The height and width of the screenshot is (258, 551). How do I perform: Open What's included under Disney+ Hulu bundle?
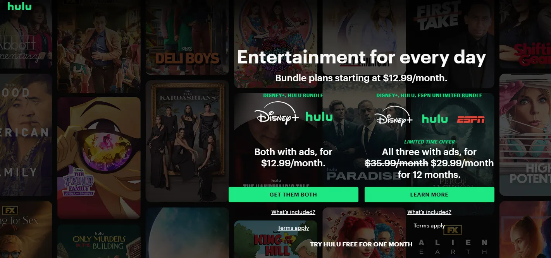(x=293, y=212)
